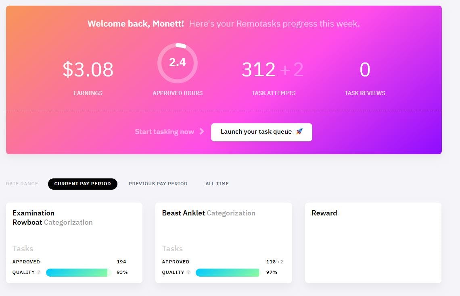Viewport: 460px width, 296px height.
Task: Click the chevron arrow beside Start tasking now
Action: [x=202, y=132]
